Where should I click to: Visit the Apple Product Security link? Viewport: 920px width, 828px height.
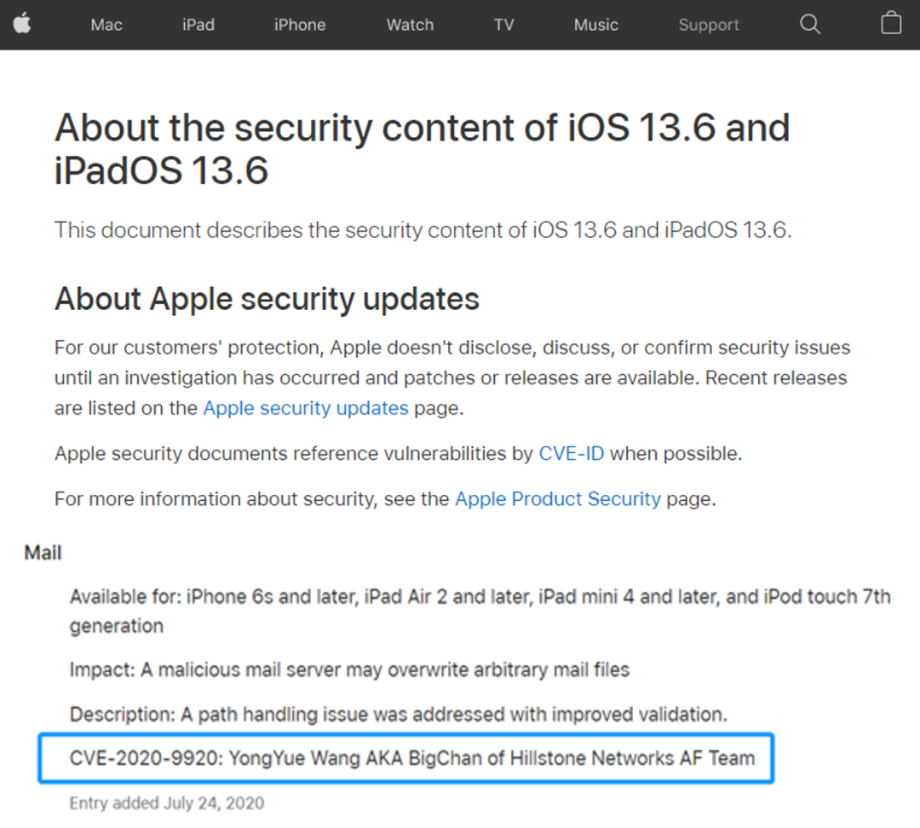point(558,499)
